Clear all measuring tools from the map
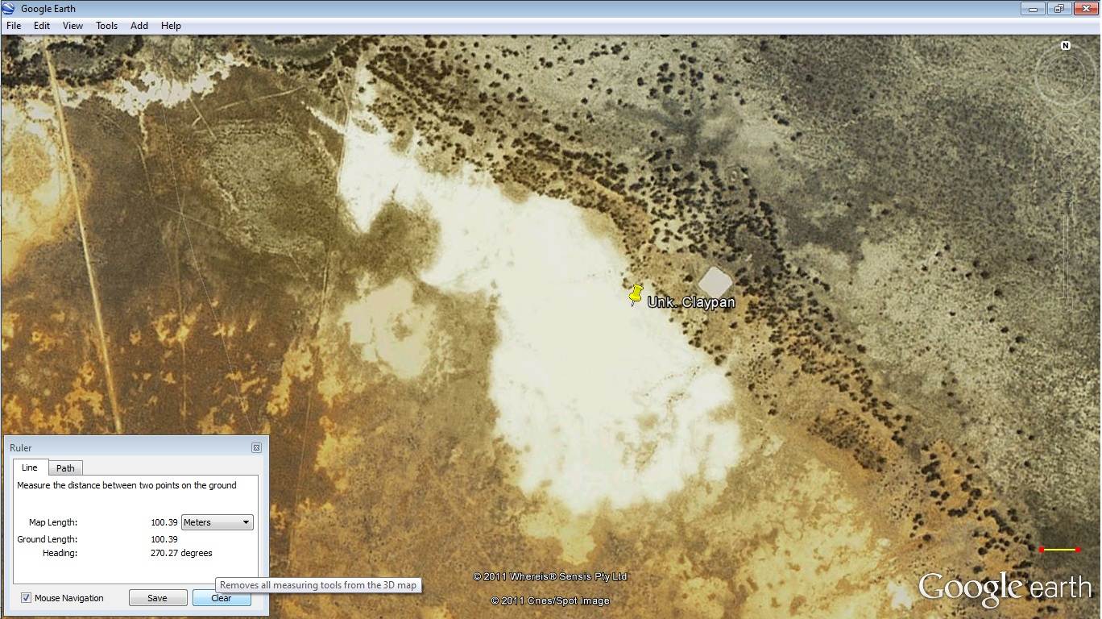The height and width of the screenshot is (619, 1102). 222,597
